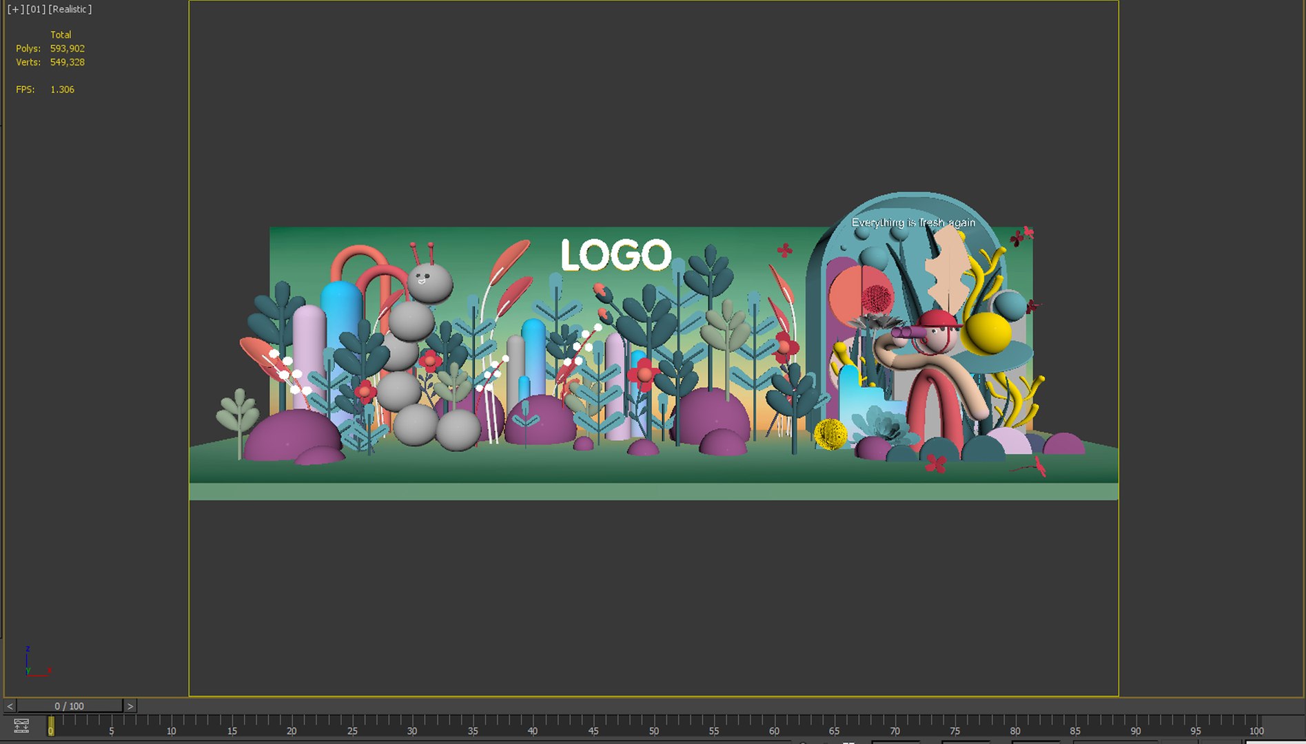Jump to frame 80 on the track bar
The height and width of the screenshot is (744, 1306).
[x=1015, y=731]
